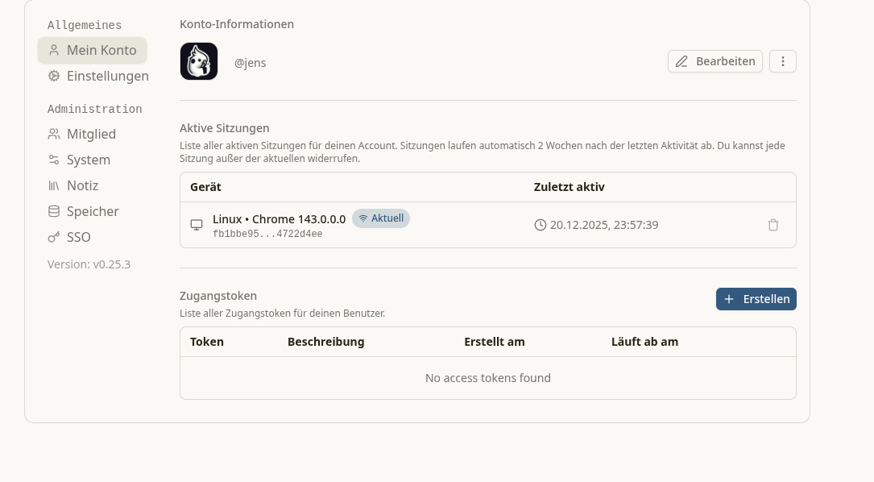Click the gear icon beside Einstellungen
The width and height of the screenshot is (874, 482).
[x=54, y=76]
